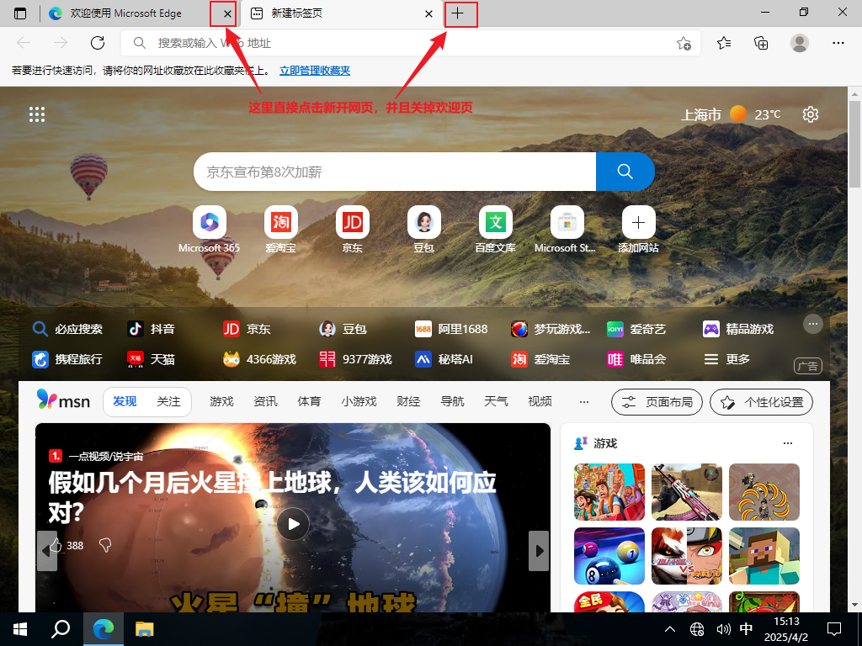Open 精品游戏 shortcut link
862x646 pixels.
pyautogui.click(x=738, y=329)
